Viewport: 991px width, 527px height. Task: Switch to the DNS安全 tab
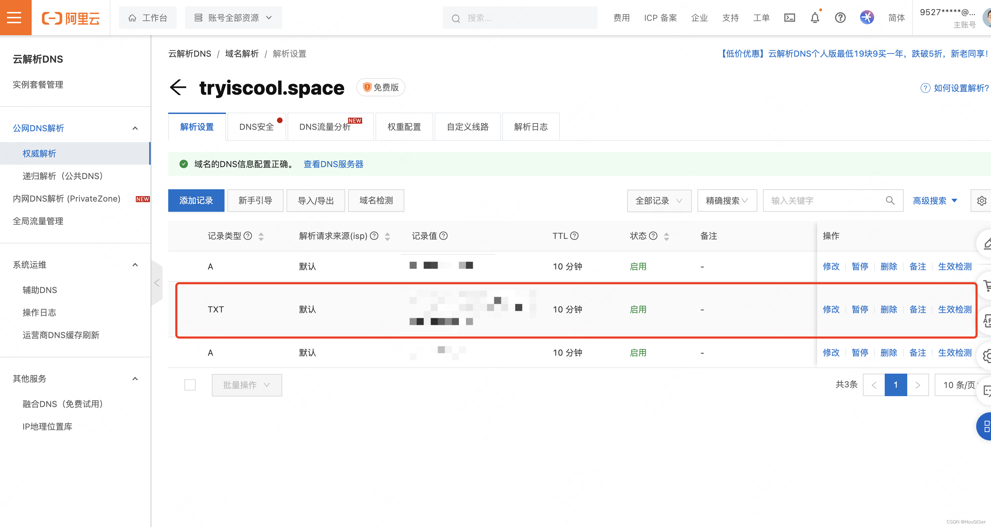pyautogui.click(x=256, y=127)
